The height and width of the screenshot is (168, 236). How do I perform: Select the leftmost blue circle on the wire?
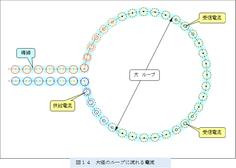coord(16,81)
